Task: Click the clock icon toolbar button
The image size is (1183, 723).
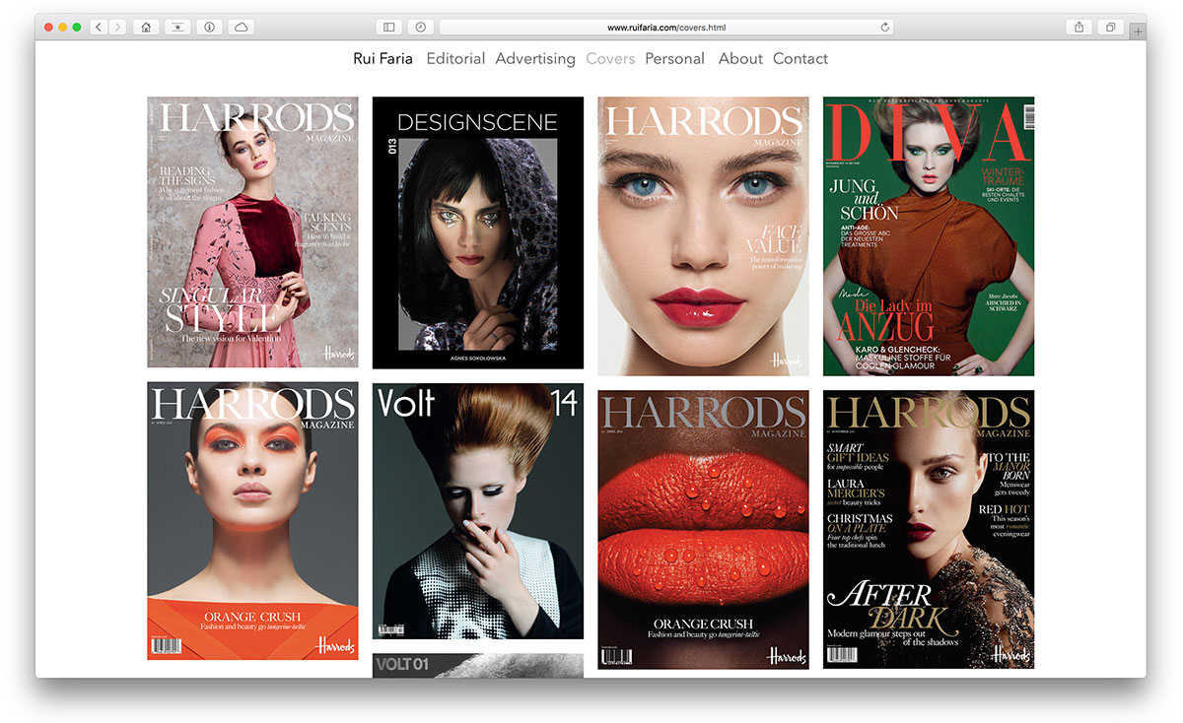Action: (x=421, y=28)
